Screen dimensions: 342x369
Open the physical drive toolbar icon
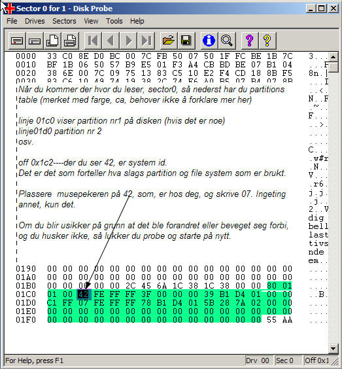(17, 41)
